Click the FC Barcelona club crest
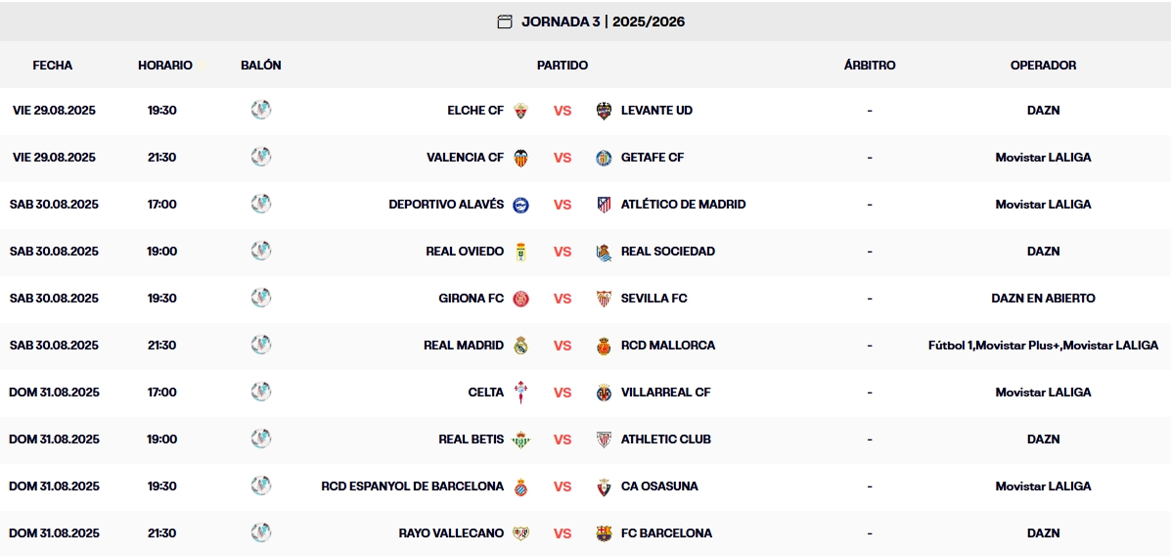 [604, 533]
